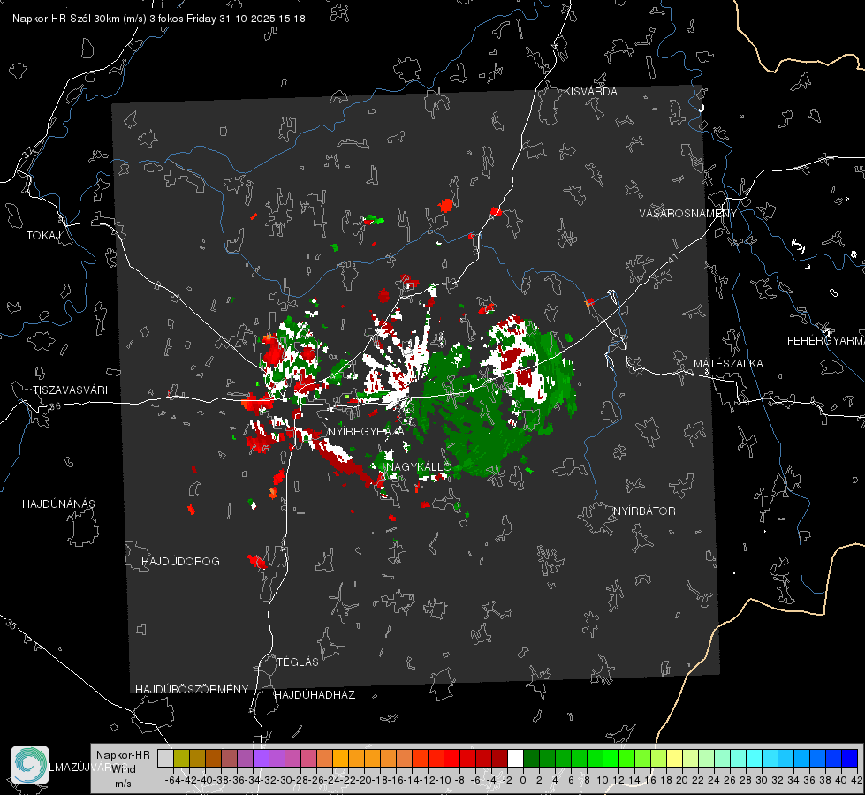Click the HAJDÚDOROG city label
The width and height of the screenshot is (865, 795).
point(180,562)
